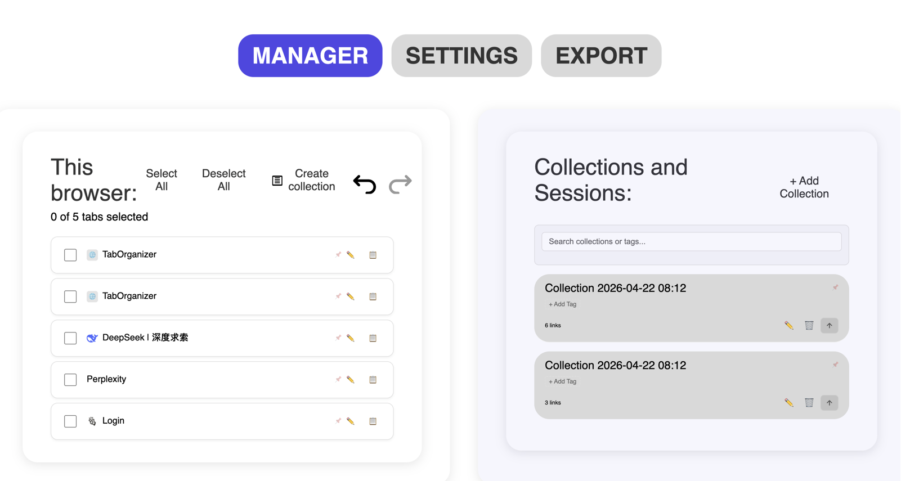Click collection title in the 3 links card

[615, 365]
